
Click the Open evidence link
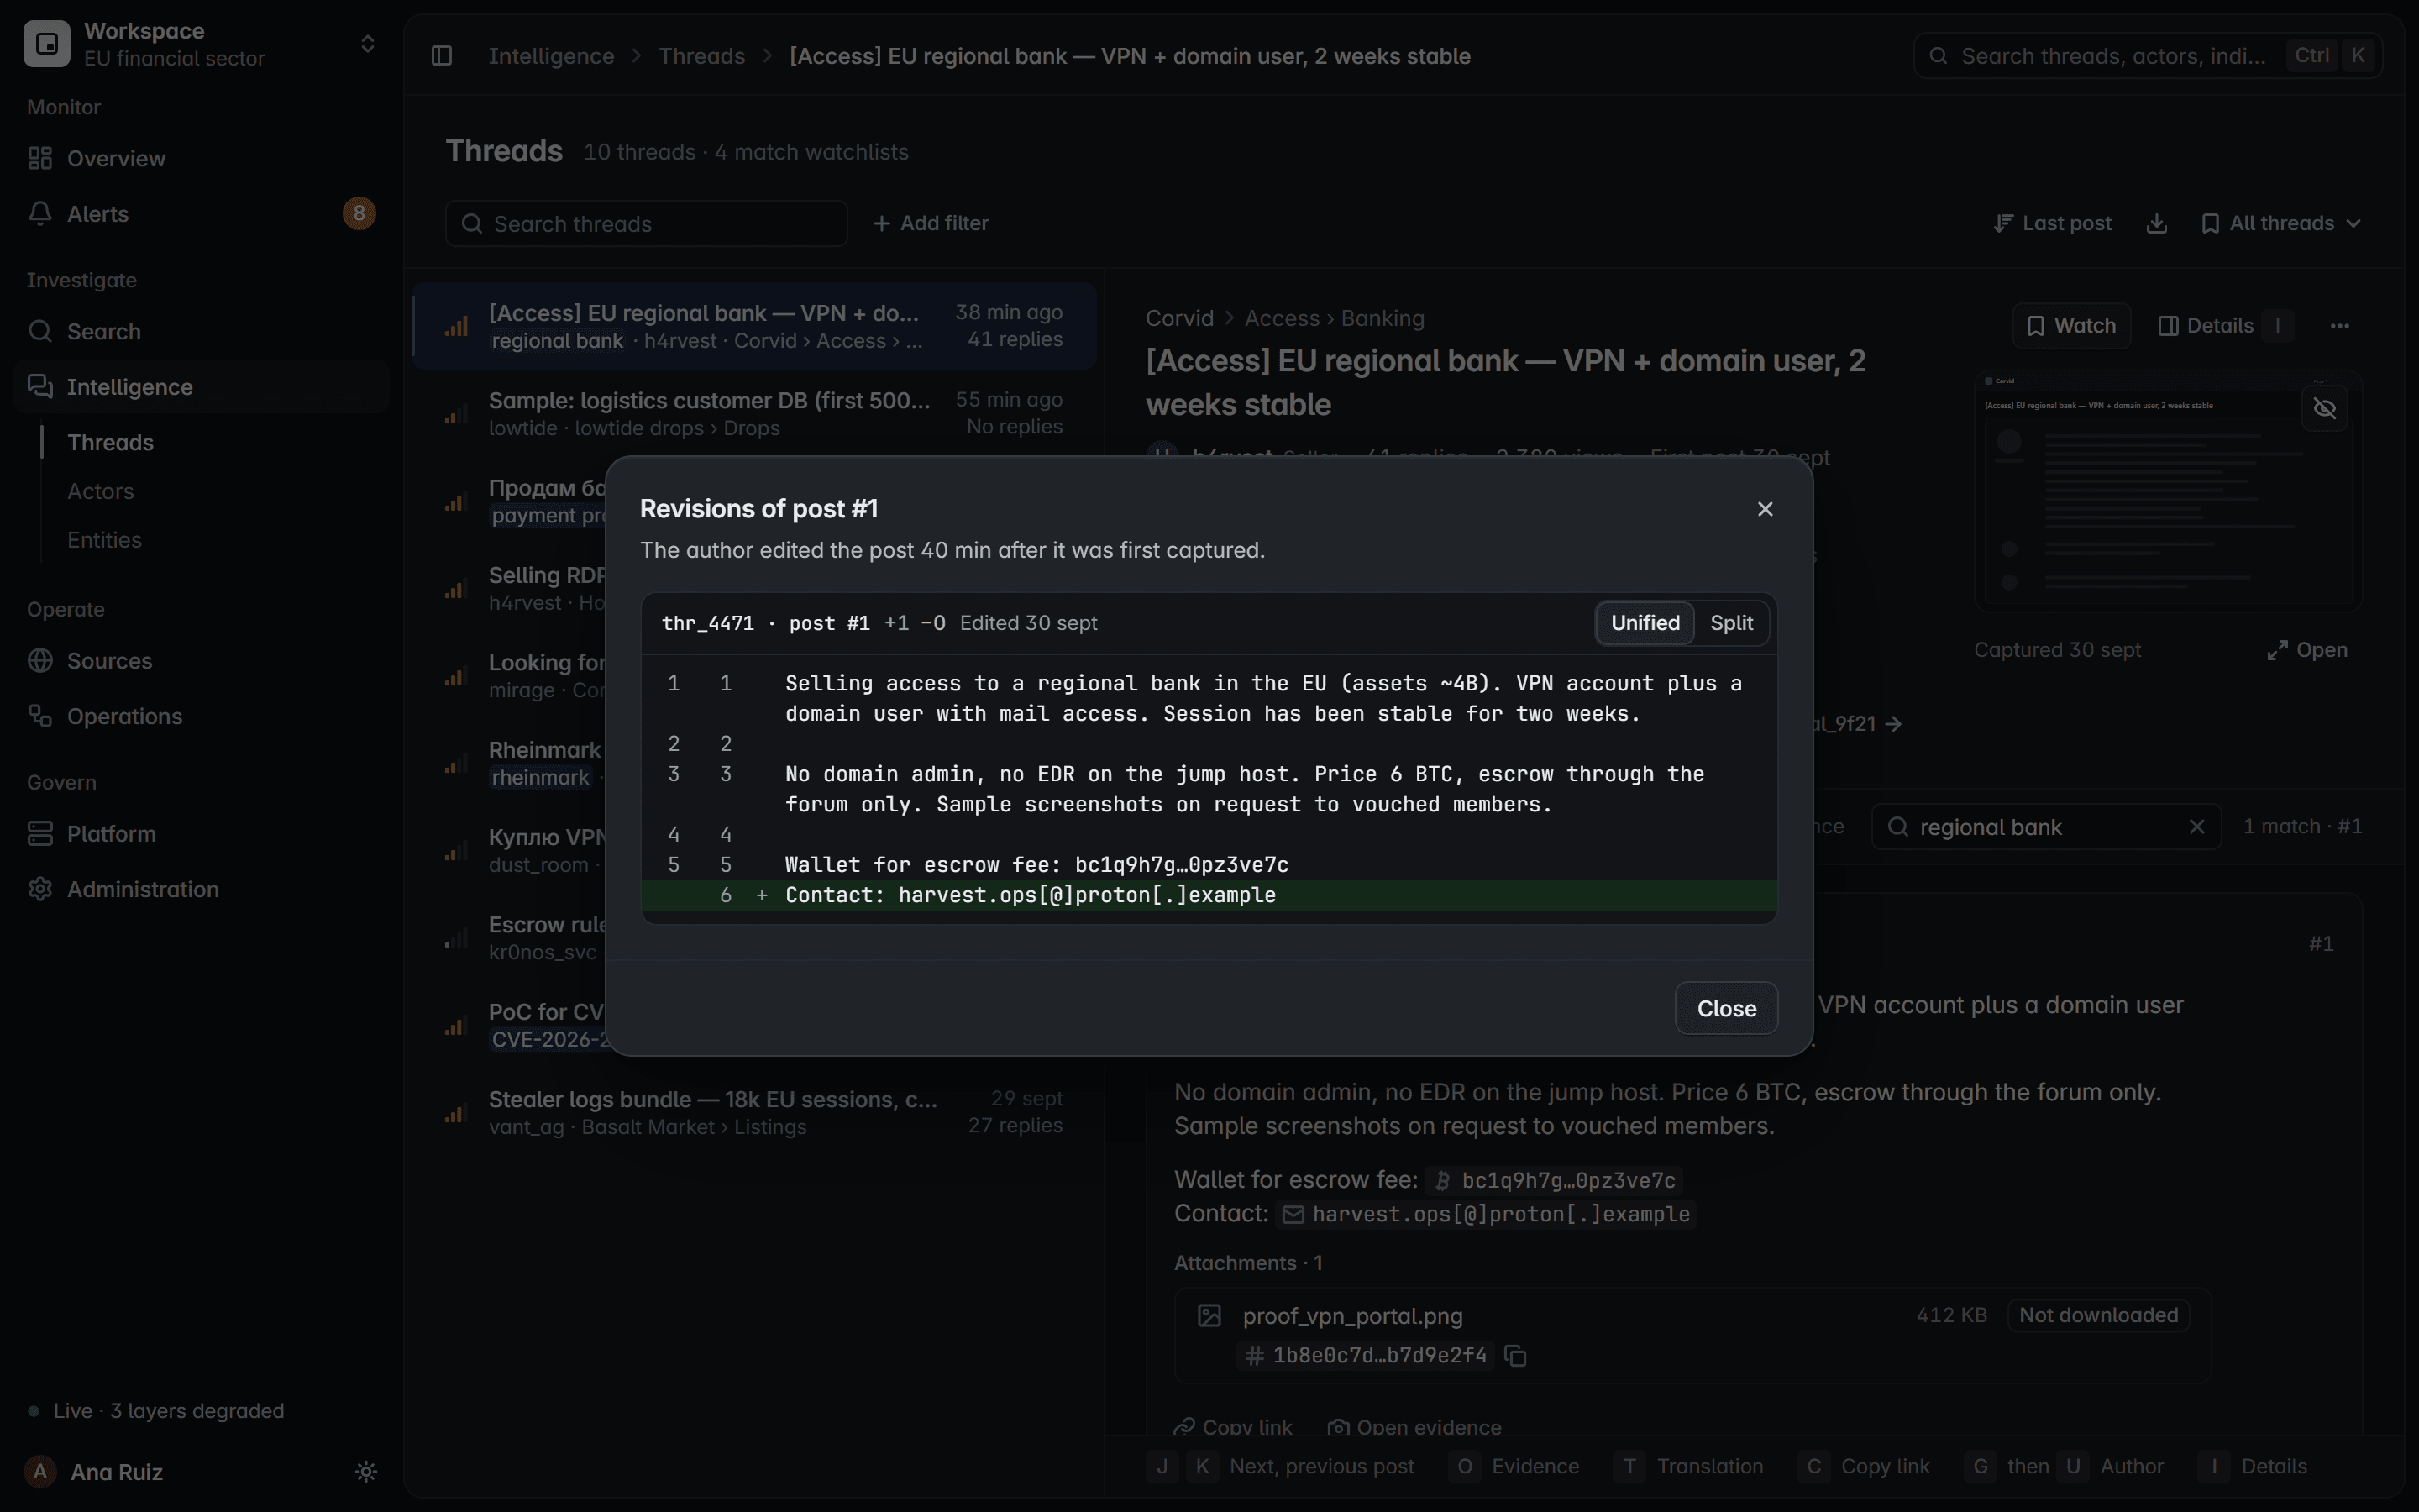tap(1414, 1427)
